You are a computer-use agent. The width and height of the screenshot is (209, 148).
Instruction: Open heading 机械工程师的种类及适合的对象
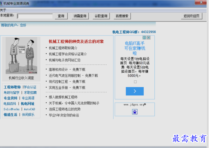tap(76, 41)
